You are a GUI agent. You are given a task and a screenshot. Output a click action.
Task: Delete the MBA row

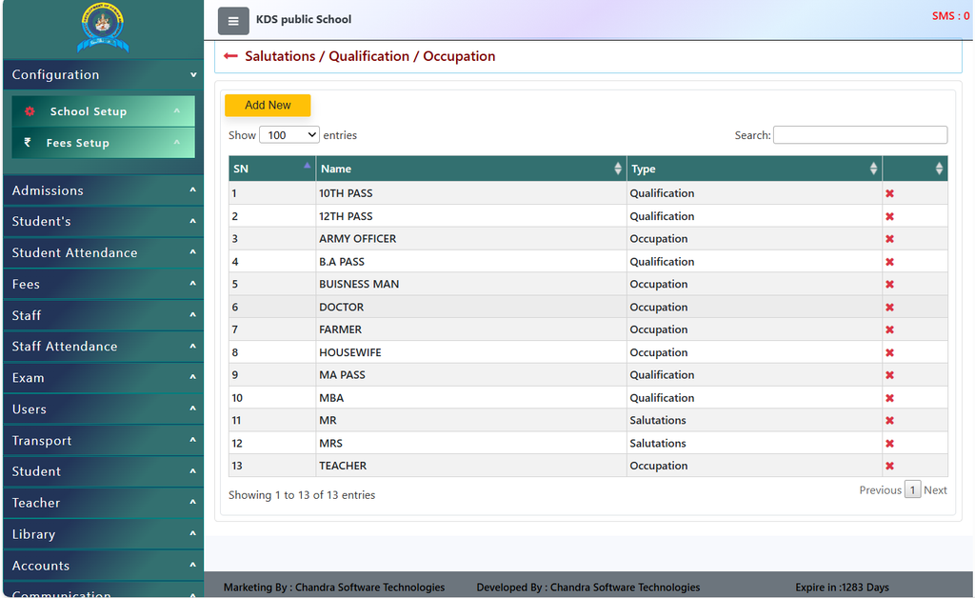[889, 398]
